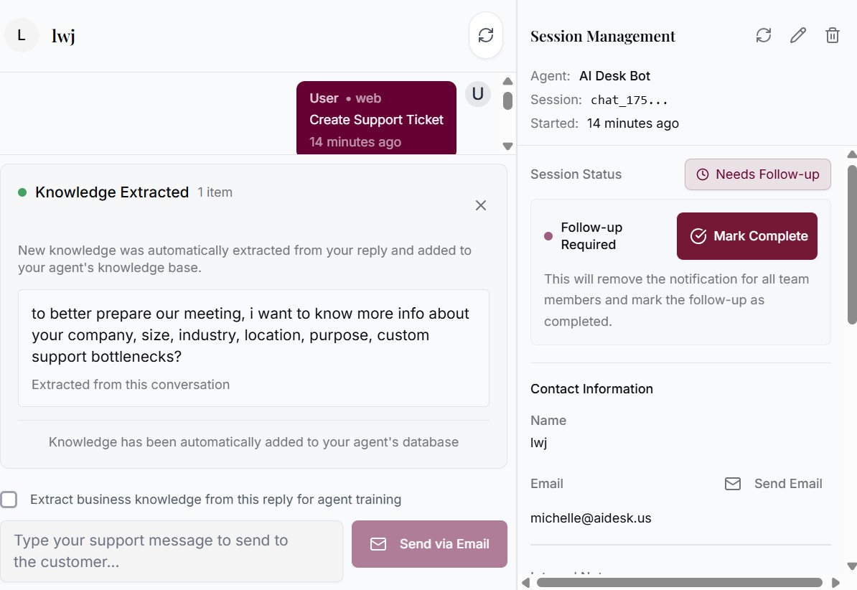Click the U avatar on the user message

(x=477, y=93)
